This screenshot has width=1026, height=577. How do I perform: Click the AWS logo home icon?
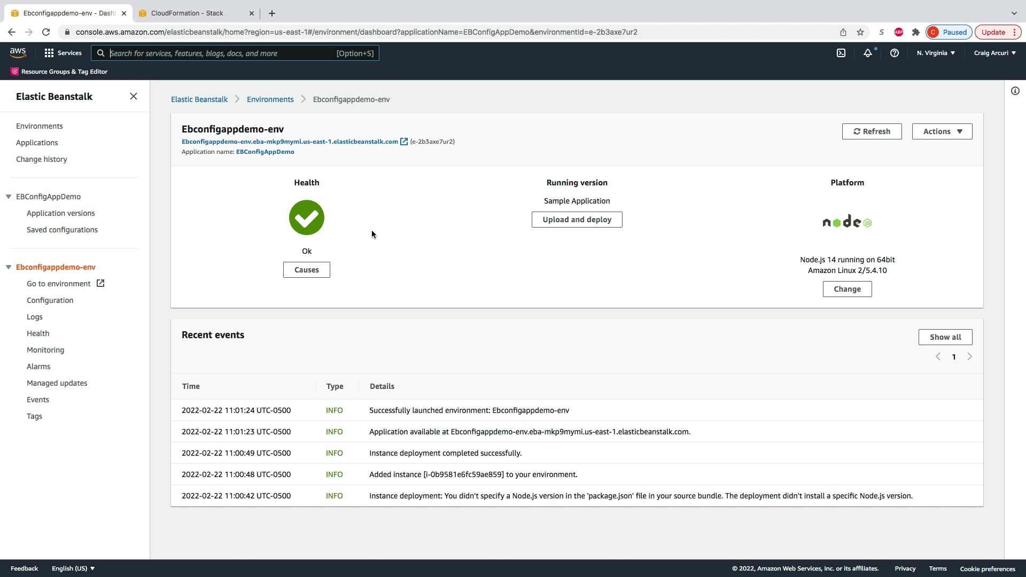click(18, 52)
